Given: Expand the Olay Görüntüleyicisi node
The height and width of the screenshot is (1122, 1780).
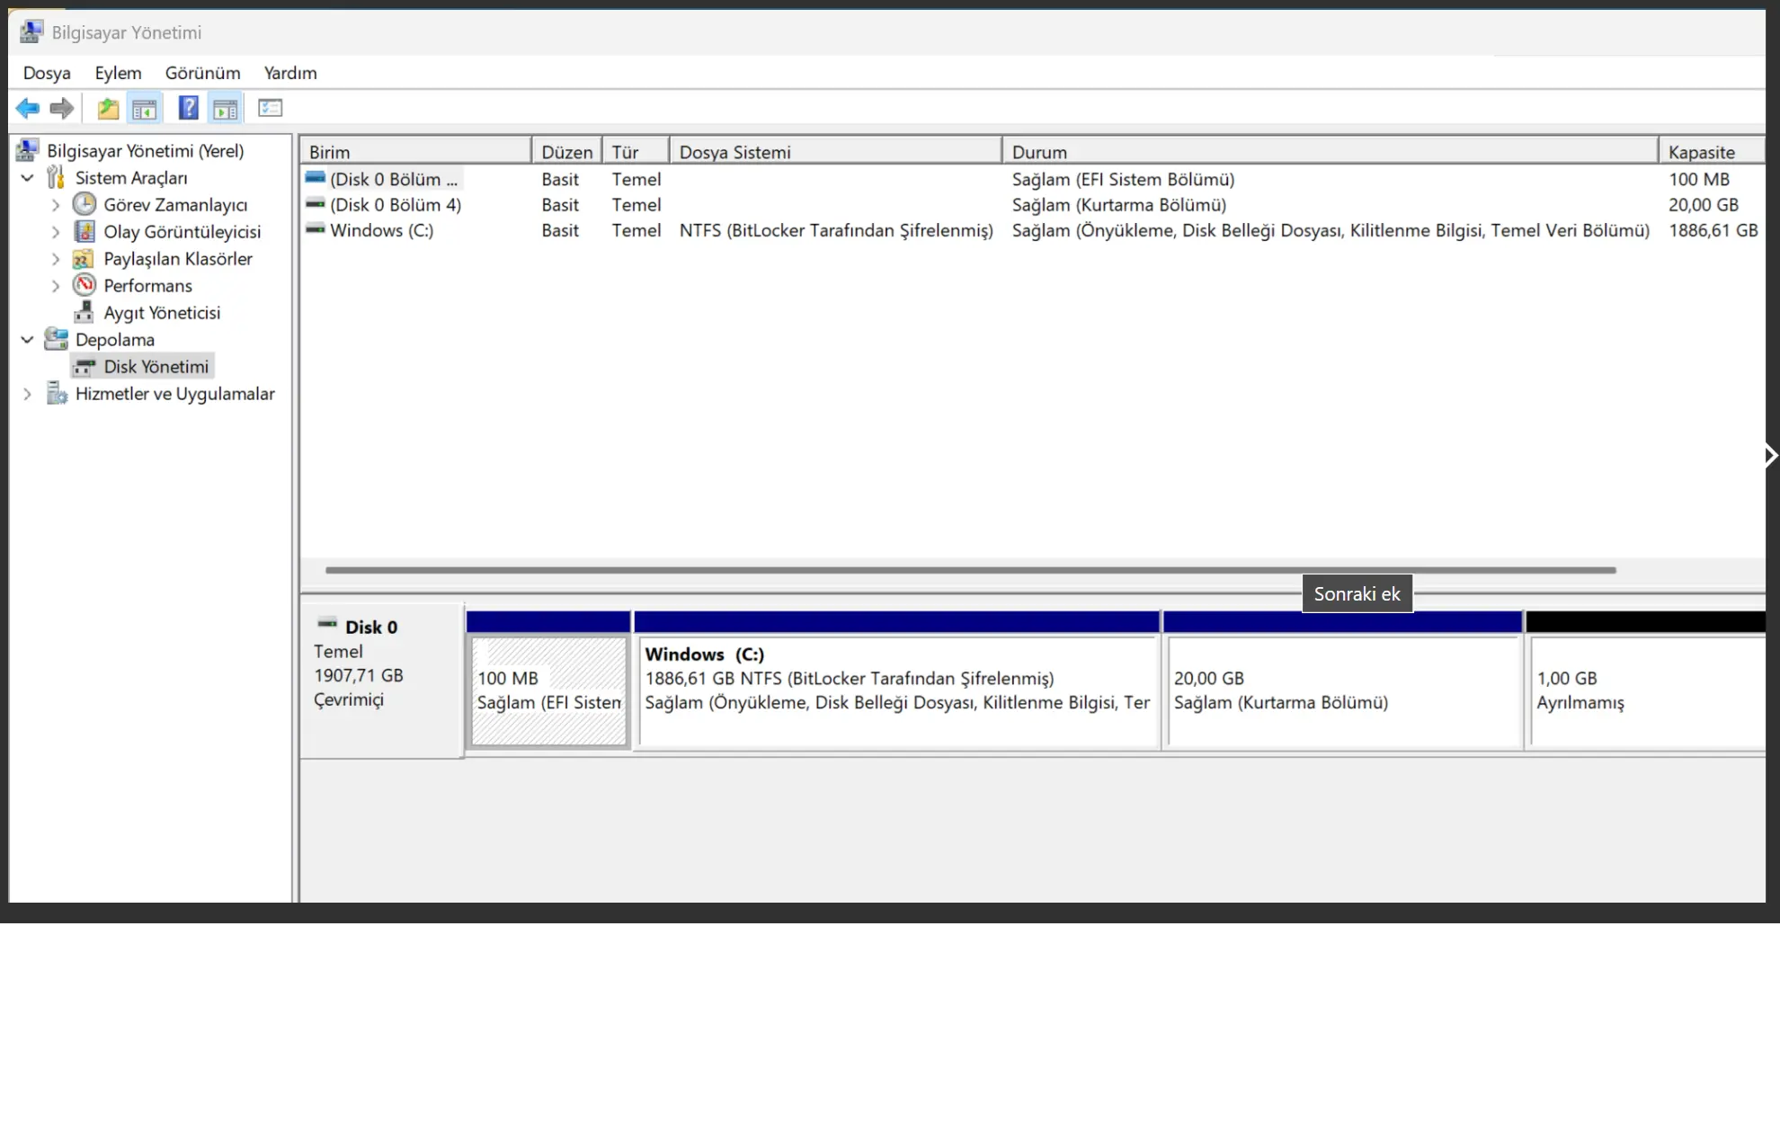Looking at the screenshot, I should (x=56, y=232).
